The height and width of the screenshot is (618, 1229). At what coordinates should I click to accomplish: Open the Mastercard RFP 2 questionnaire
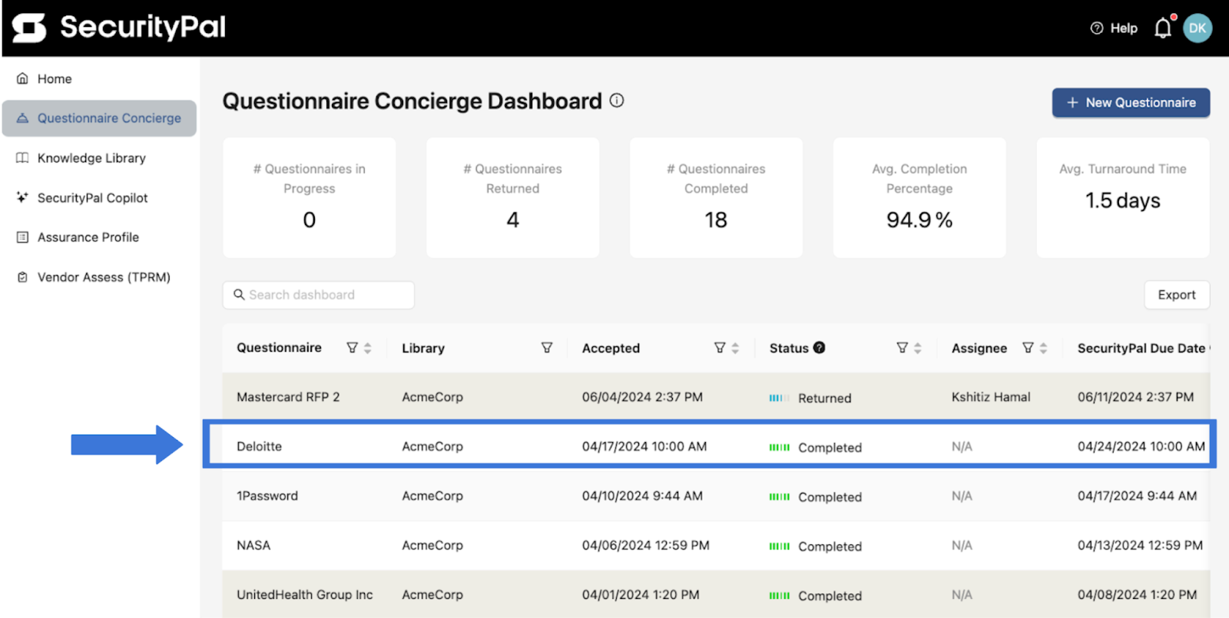288,397
